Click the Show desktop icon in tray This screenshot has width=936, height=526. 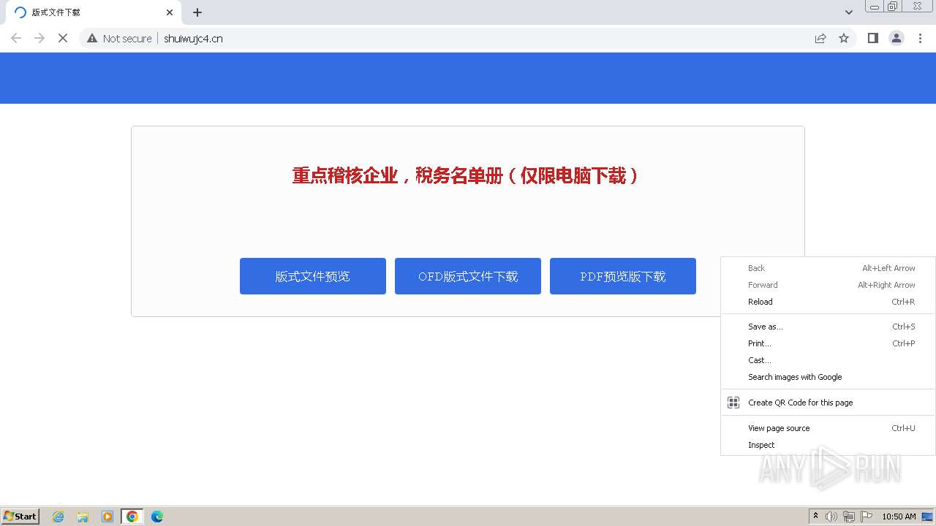coord(927,517)
